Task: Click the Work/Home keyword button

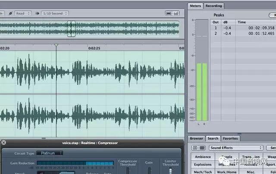Action: click(227, 172)
